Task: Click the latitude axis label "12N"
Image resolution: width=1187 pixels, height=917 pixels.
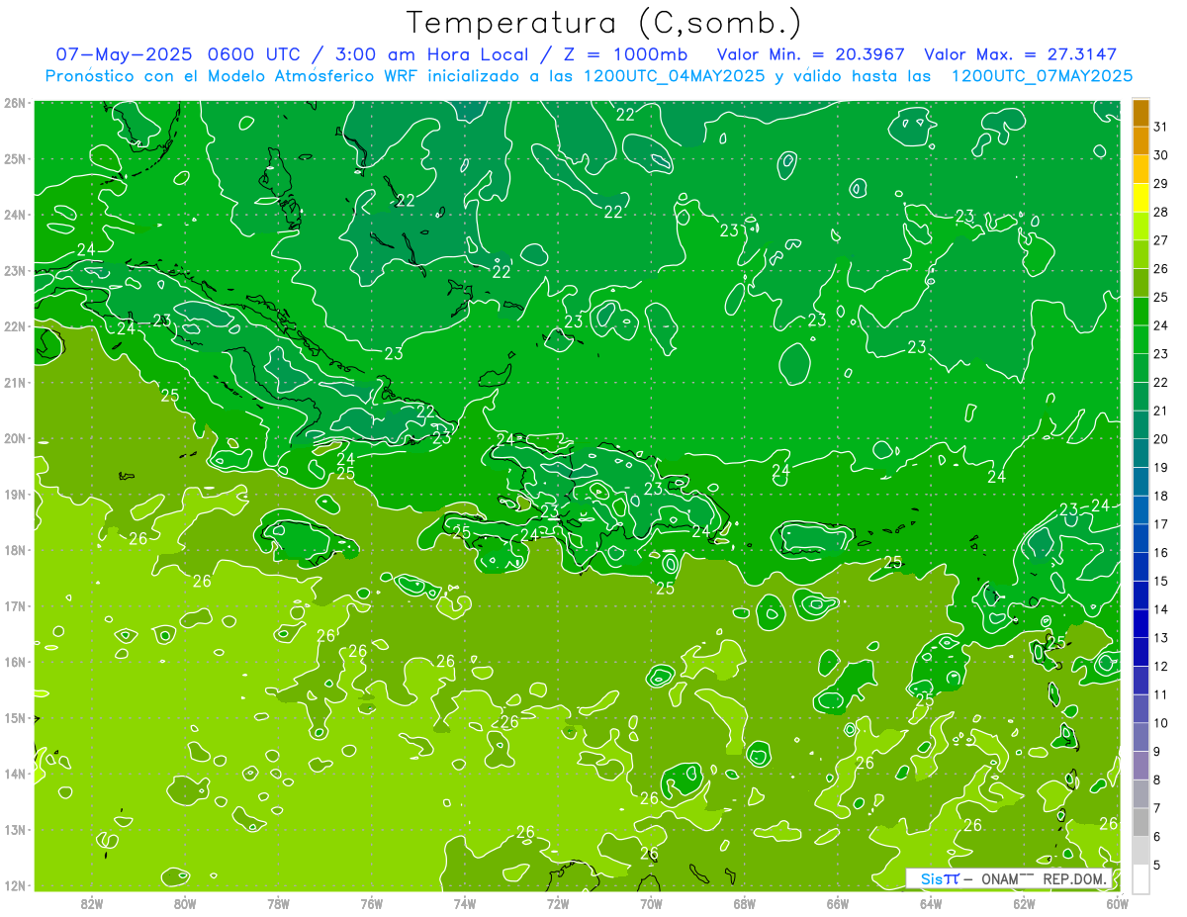Action: pyautogui.click(x=15, y=885)
